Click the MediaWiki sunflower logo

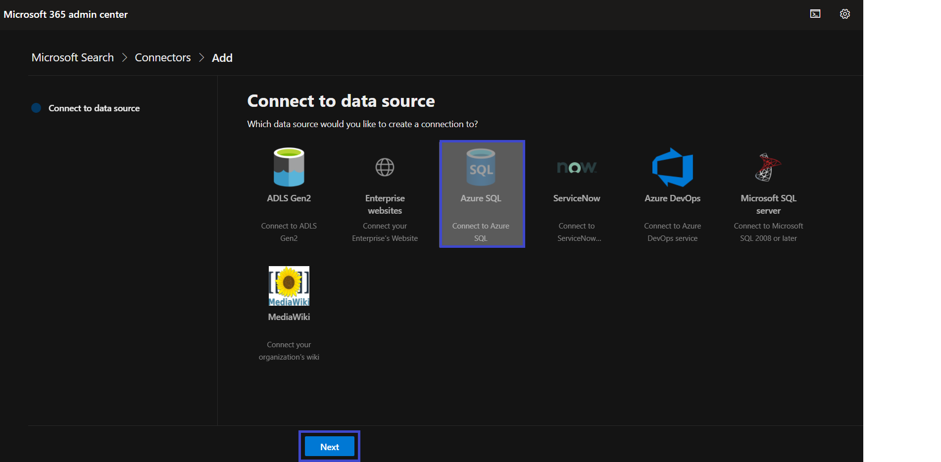coord(289,286)
